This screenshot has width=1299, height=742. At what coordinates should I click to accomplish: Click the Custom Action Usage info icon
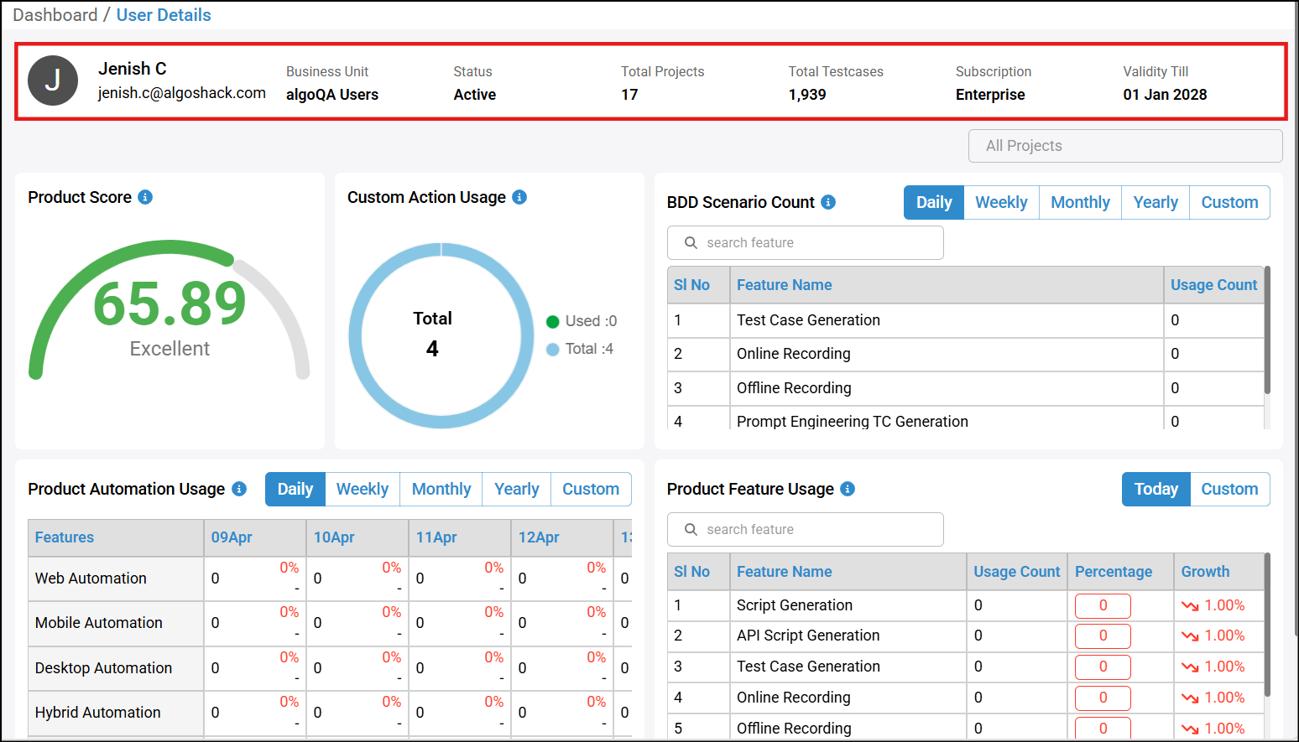(519, 197)
